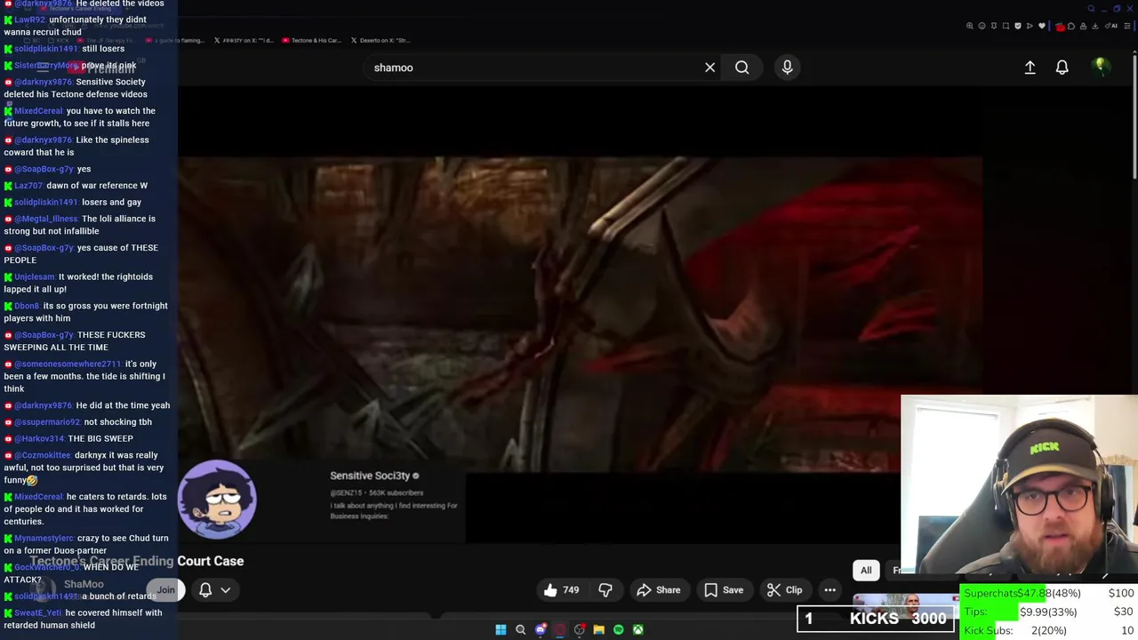Click the browser snapshot selection icon
This screenshot has width=1138, height=640.
pyautogui.click(x=1006, y=26)
